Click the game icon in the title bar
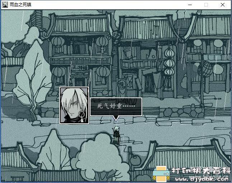The height and width of the screenshot is (183, 232). tap(5, 5)
